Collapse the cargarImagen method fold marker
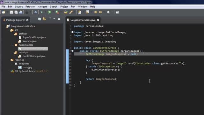The width and height of the screenshot is (204, 115). [x=72, y=51]
